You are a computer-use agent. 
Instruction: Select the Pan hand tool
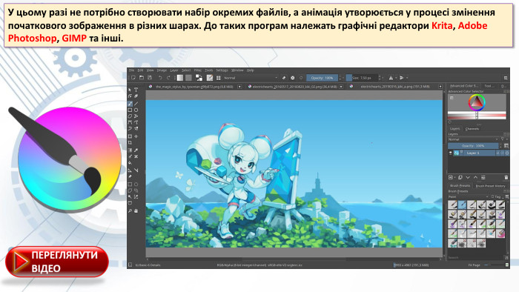[x=136, y=210]
